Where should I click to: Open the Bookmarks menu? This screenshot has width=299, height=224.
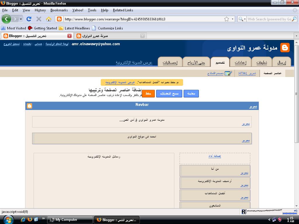point(59,10)
